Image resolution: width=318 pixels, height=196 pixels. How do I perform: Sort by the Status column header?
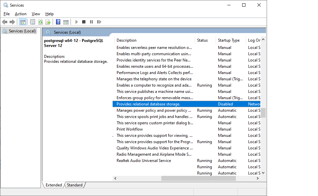202,40
